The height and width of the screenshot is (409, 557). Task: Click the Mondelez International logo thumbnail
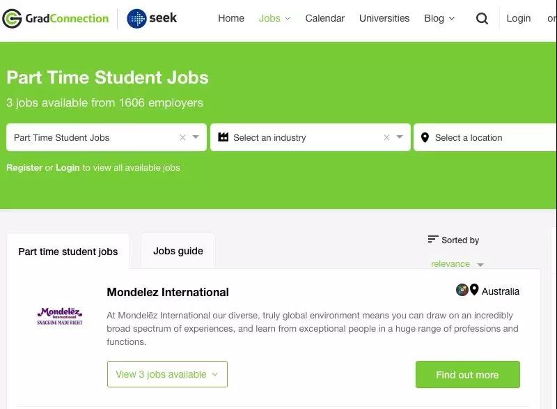[60, 316]
